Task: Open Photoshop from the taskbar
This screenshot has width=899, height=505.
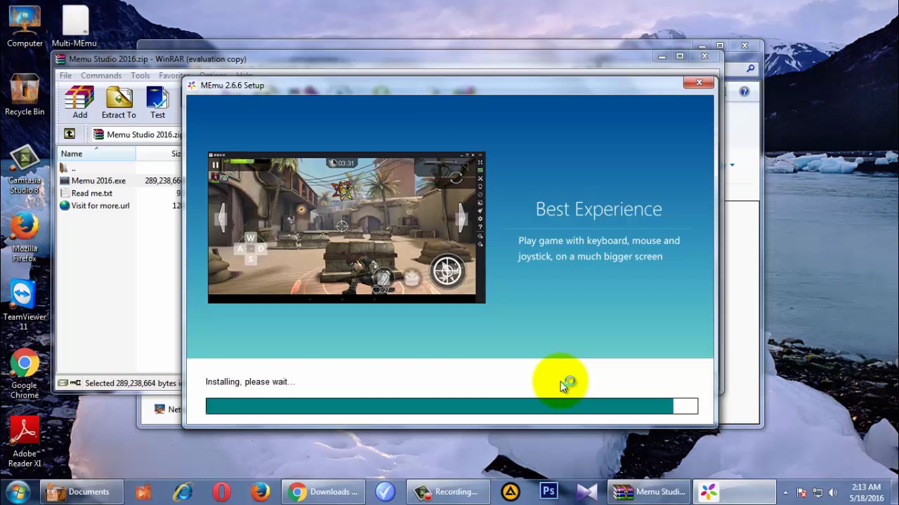Action: [549, 492]
